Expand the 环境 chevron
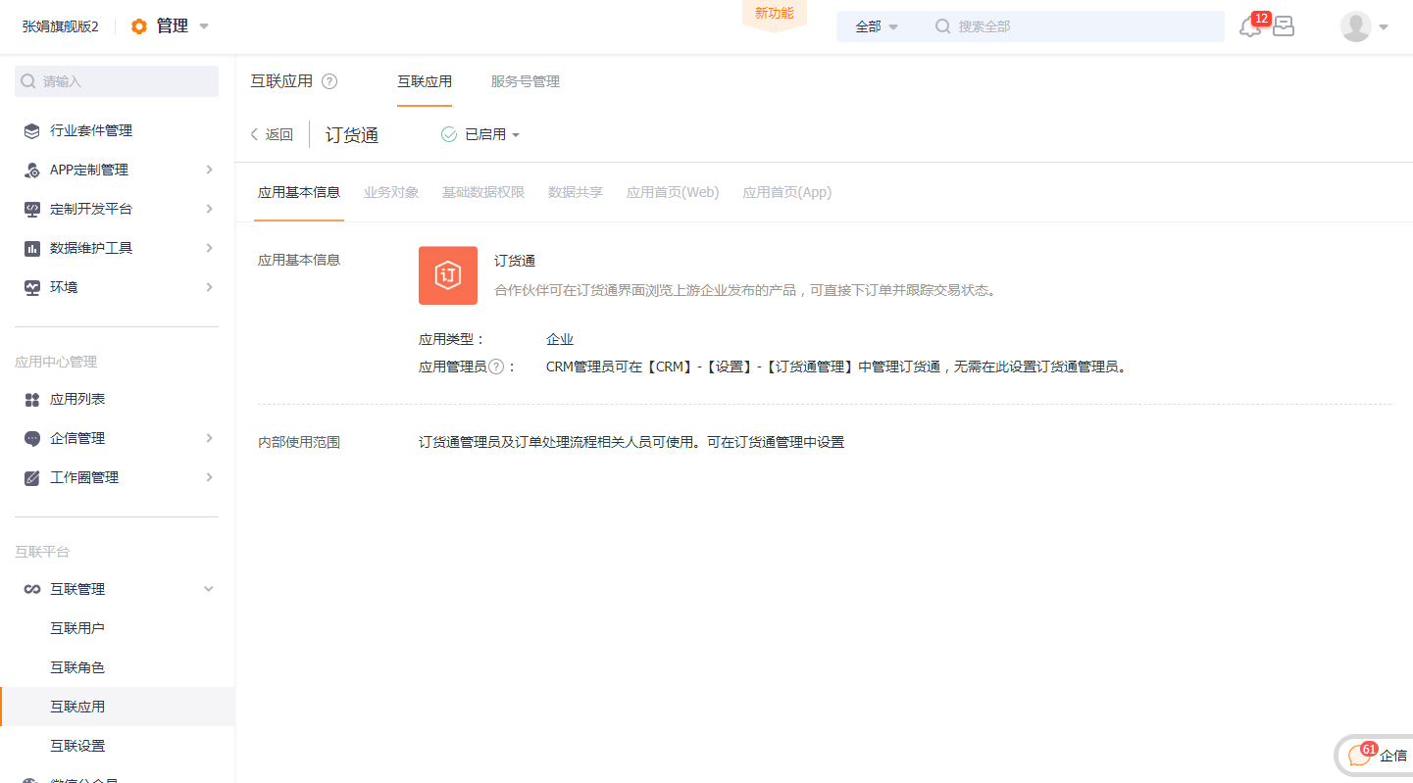This screenshot has height=783, width=1413. [x=209, y=287]
